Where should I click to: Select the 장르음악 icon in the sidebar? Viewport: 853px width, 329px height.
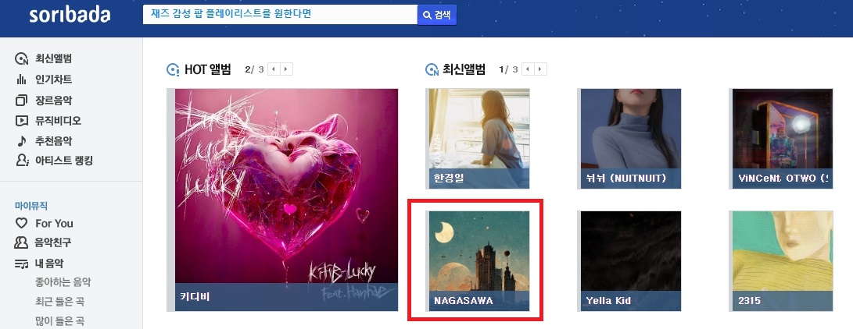point(21,101)
